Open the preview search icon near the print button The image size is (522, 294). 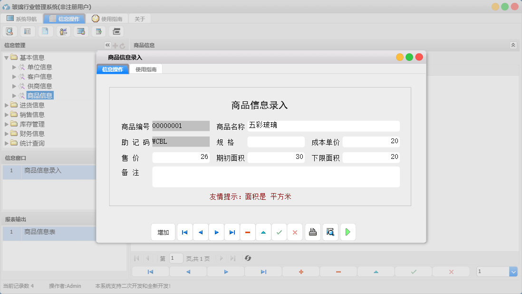[330, 232]
